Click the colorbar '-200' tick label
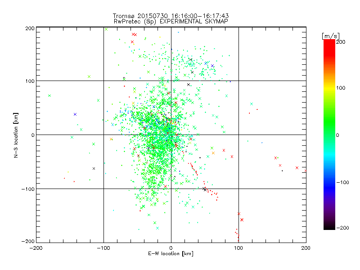 342,228
